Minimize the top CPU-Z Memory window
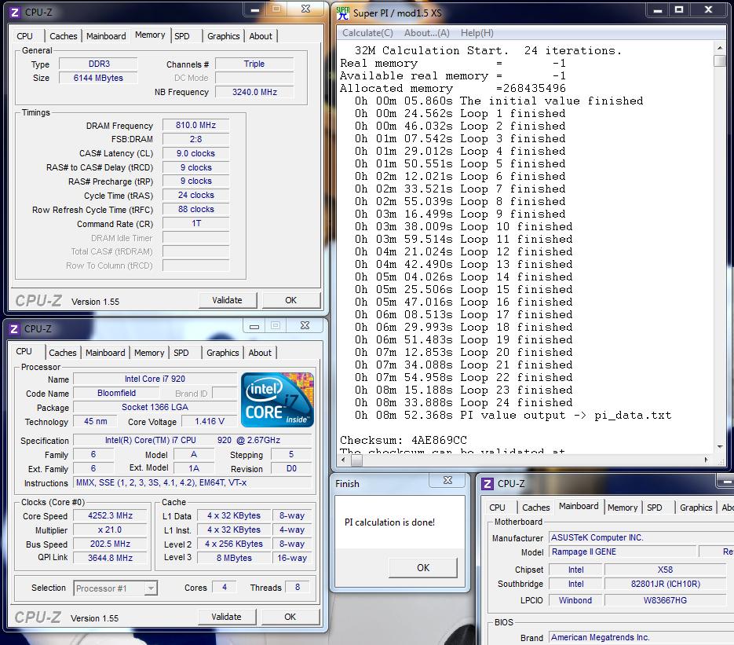The image size is (734, 645). click(x=254, y=9)
